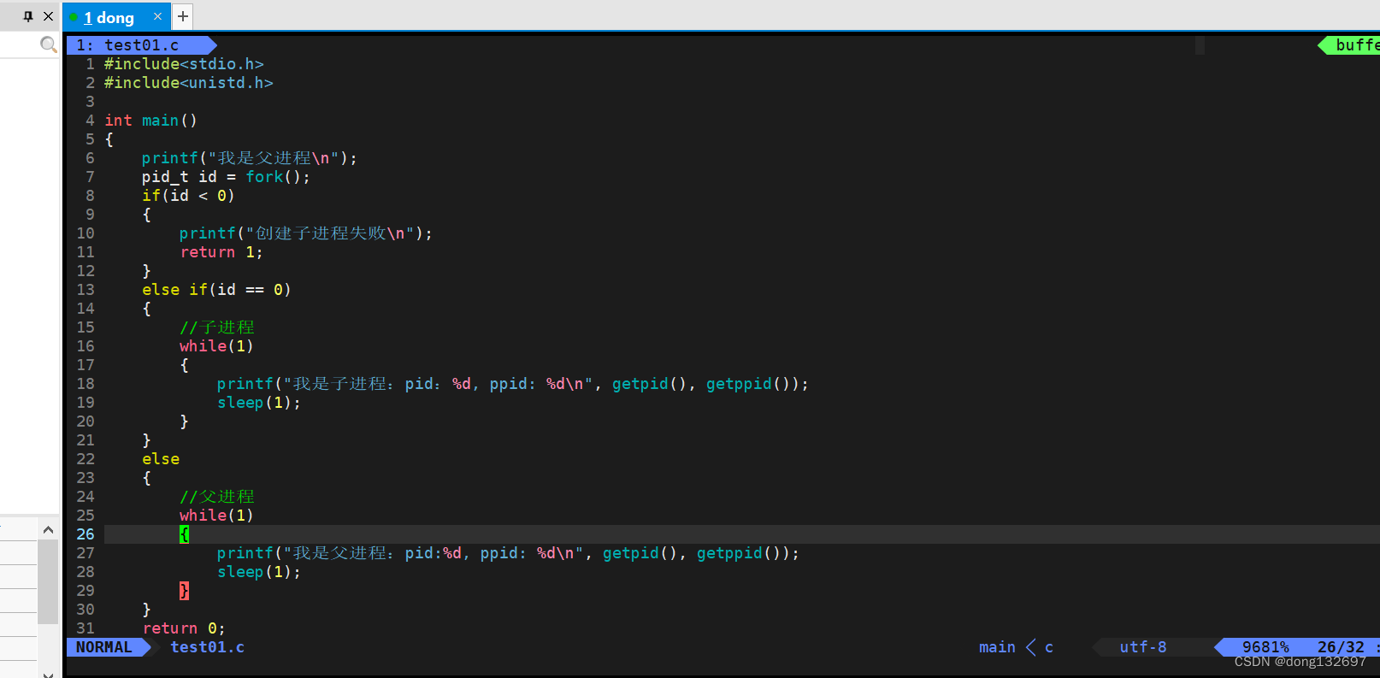
Task: Click the green highlighted brace on line 26
Action: click(184, 534)
